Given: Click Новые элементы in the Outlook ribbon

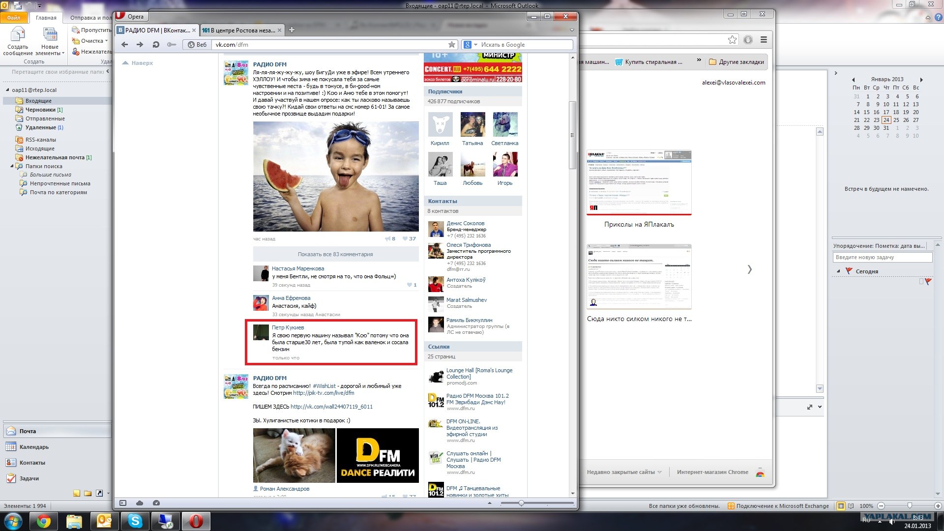Looking at the screenshot, I should point(50,42).
